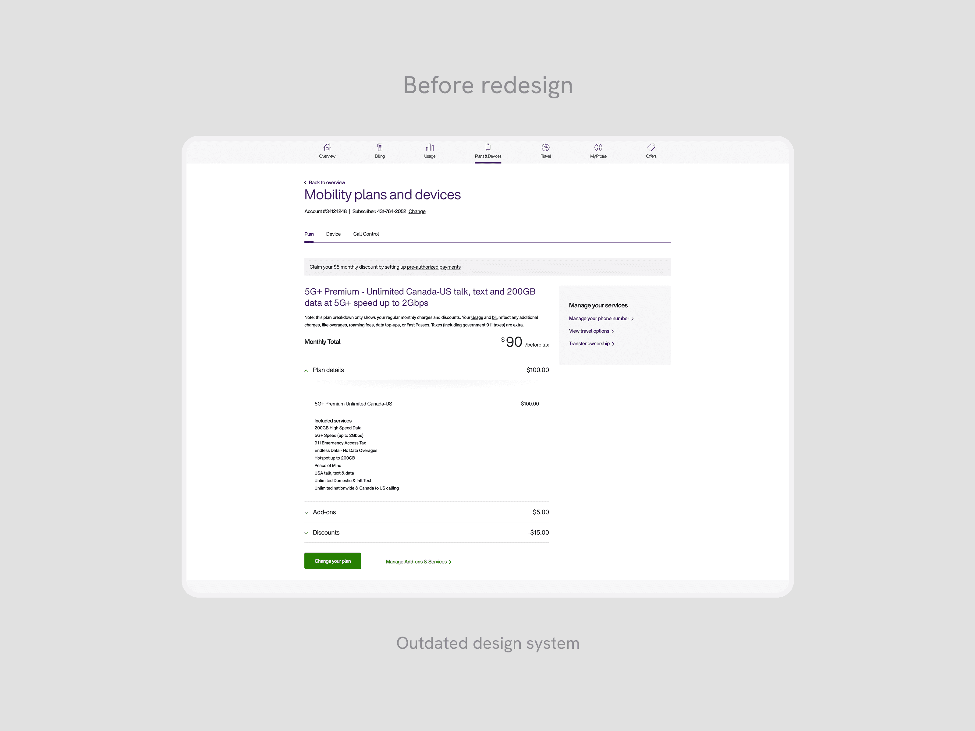Select the Plan tab
The height and width of the screenshot is (731, 975).
[309, 234]
